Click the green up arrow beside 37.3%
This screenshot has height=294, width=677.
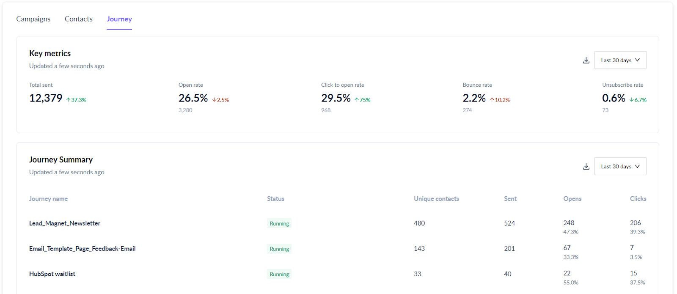pos(69,100)
